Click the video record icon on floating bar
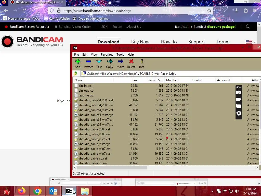Screen dimensions: 261x196 point(239,99)
